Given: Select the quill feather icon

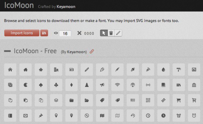Looking at the screenshot, I should click(x=117, y=70).
